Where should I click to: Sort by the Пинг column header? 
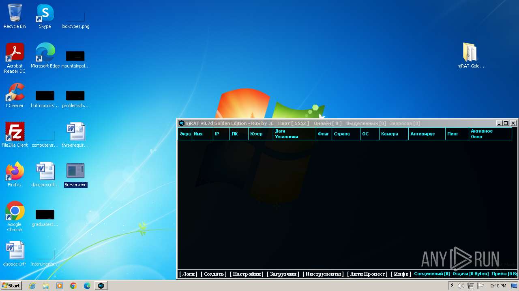457,134
